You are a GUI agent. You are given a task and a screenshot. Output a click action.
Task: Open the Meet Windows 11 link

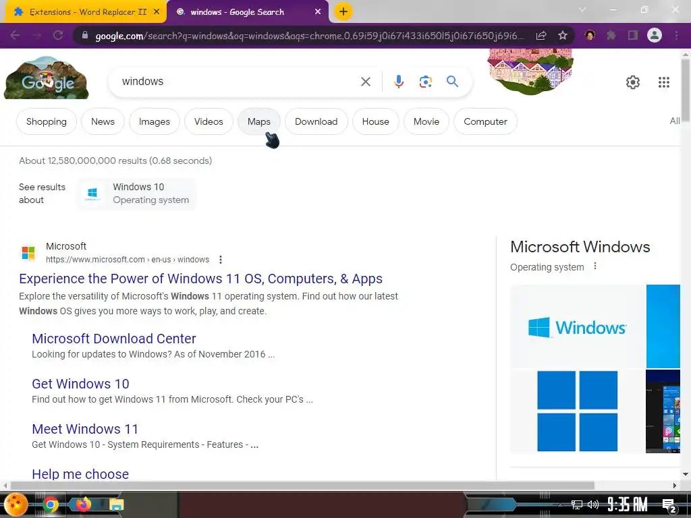85,429
